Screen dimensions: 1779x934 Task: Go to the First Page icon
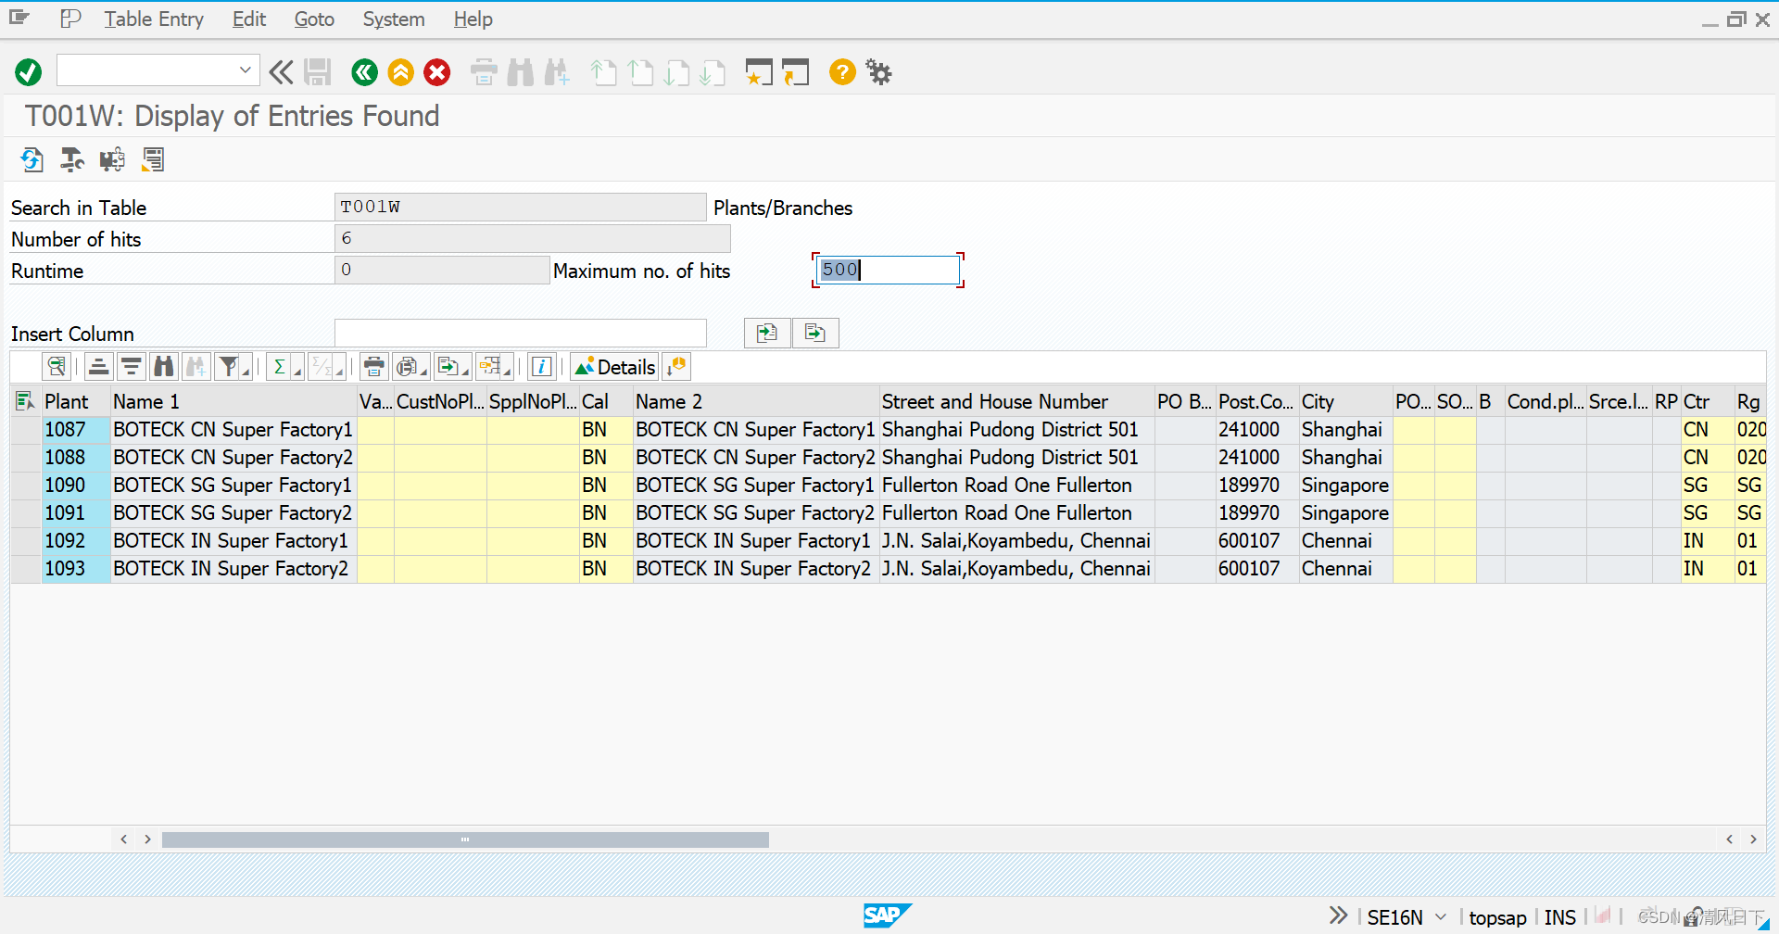tap(603, 72)
